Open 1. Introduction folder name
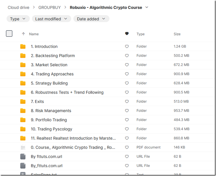Image resolution: width=216 pixels, height=176 pixels. [x=44, y=46]
